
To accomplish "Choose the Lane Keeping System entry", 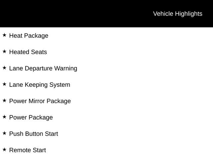I will point(40,85).
